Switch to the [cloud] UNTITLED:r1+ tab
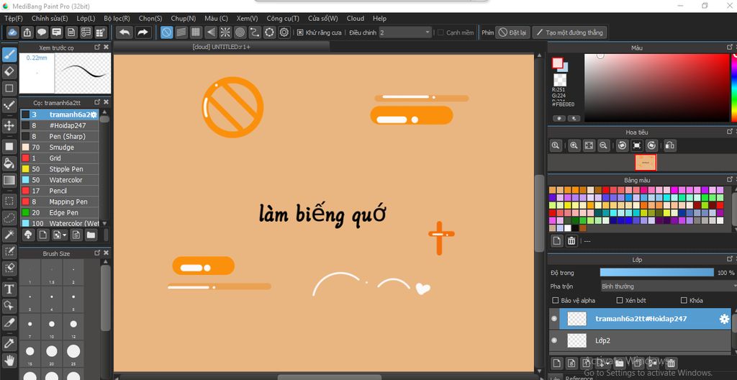737x380 pixels. click(222, 47)
